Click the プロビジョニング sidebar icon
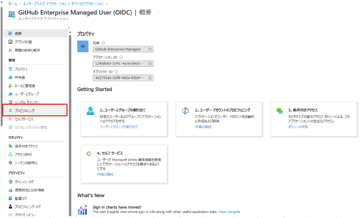The image size is (361, 218). [10, 110]
